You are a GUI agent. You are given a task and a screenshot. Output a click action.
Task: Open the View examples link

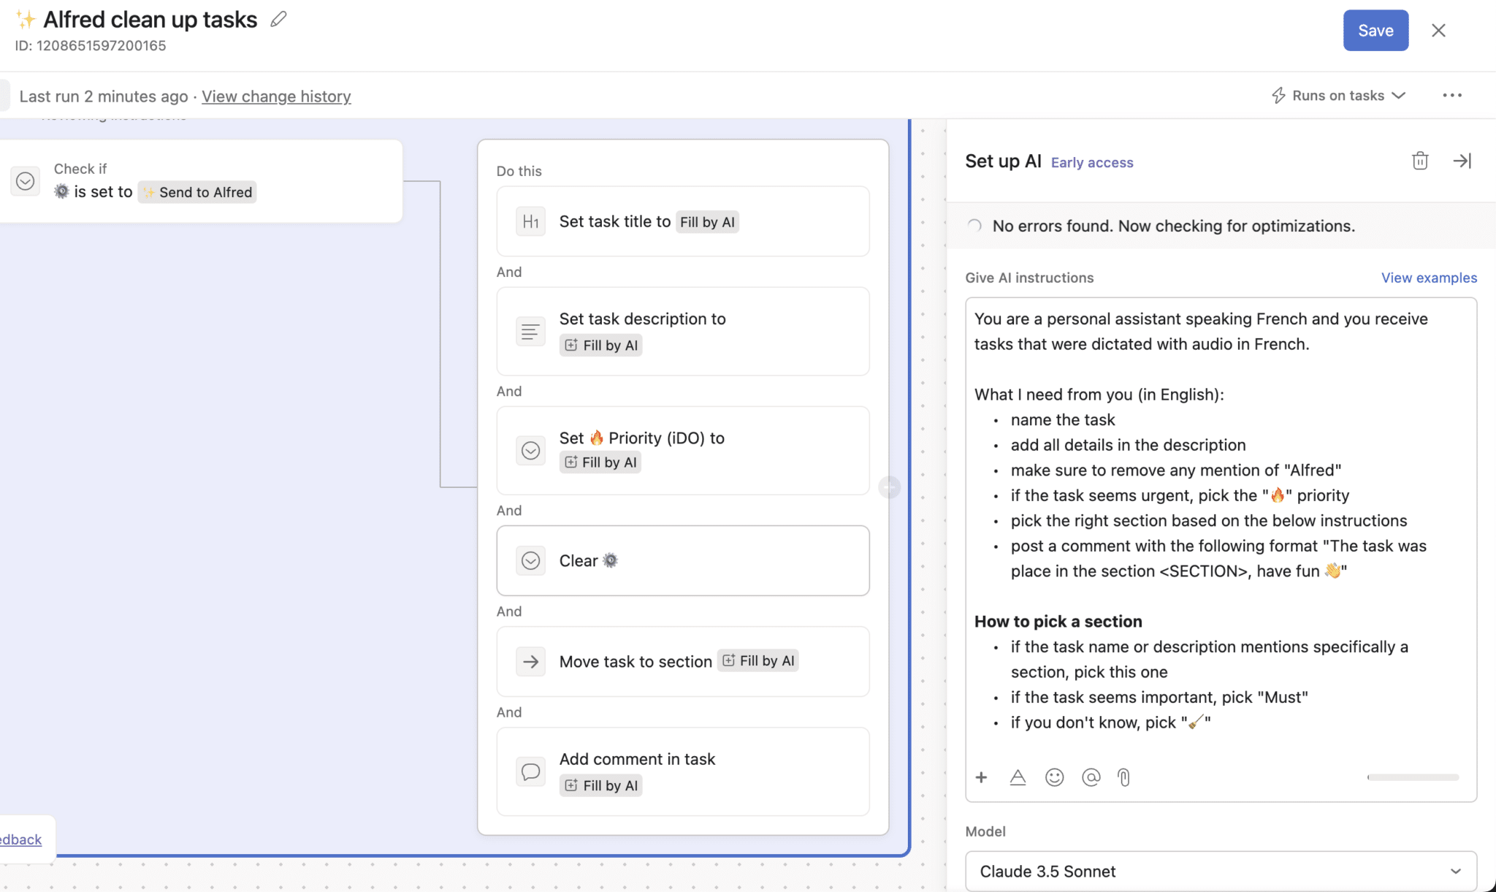pyautogui.click(x=1428, y=278)
